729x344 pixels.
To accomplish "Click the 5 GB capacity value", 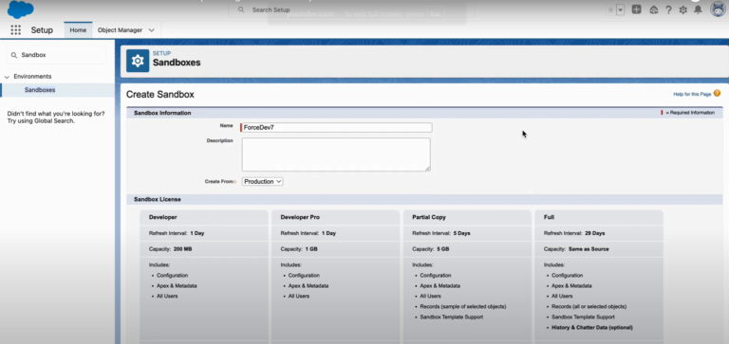I will click(443, 249).
